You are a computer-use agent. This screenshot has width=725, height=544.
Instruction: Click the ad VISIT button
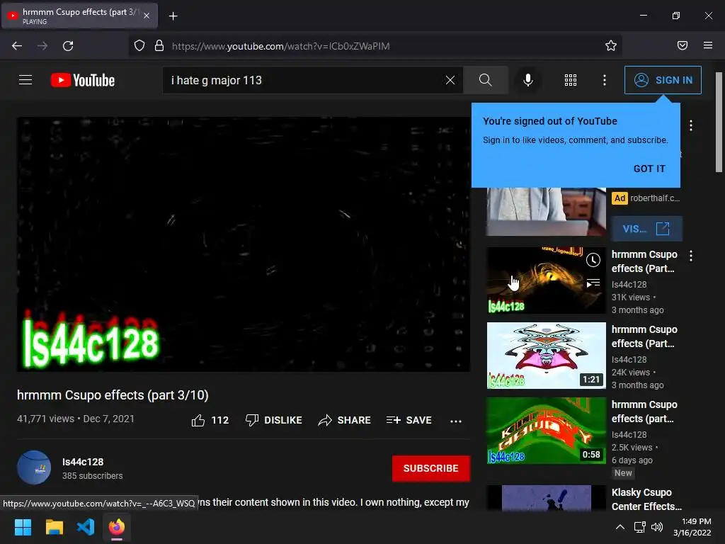click(x=646, y=229)
